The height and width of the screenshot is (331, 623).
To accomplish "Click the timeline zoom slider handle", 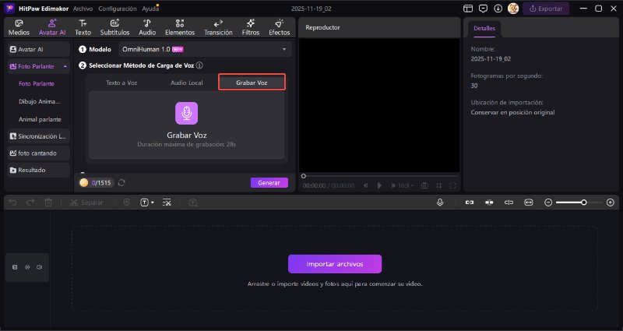I will tap(582, 202).
